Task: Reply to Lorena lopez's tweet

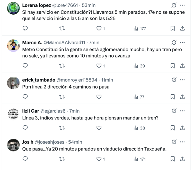Action: pos(25,28)
